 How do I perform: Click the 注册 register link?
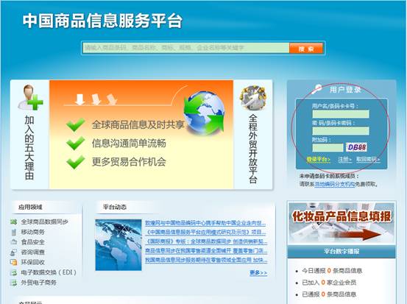344,159
